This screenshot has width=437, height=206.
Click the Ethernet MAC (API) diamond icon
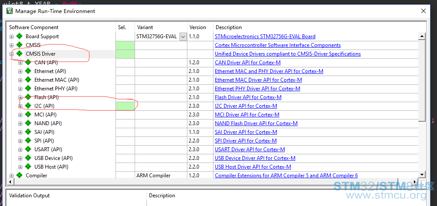pos(28,80)
